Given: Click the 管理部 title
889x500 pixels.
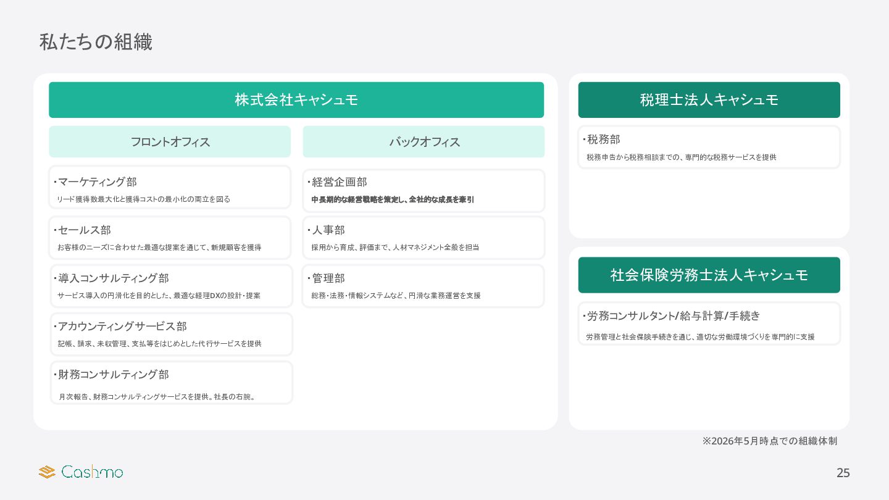Looking at the screenshot, I should pos(328,278).
